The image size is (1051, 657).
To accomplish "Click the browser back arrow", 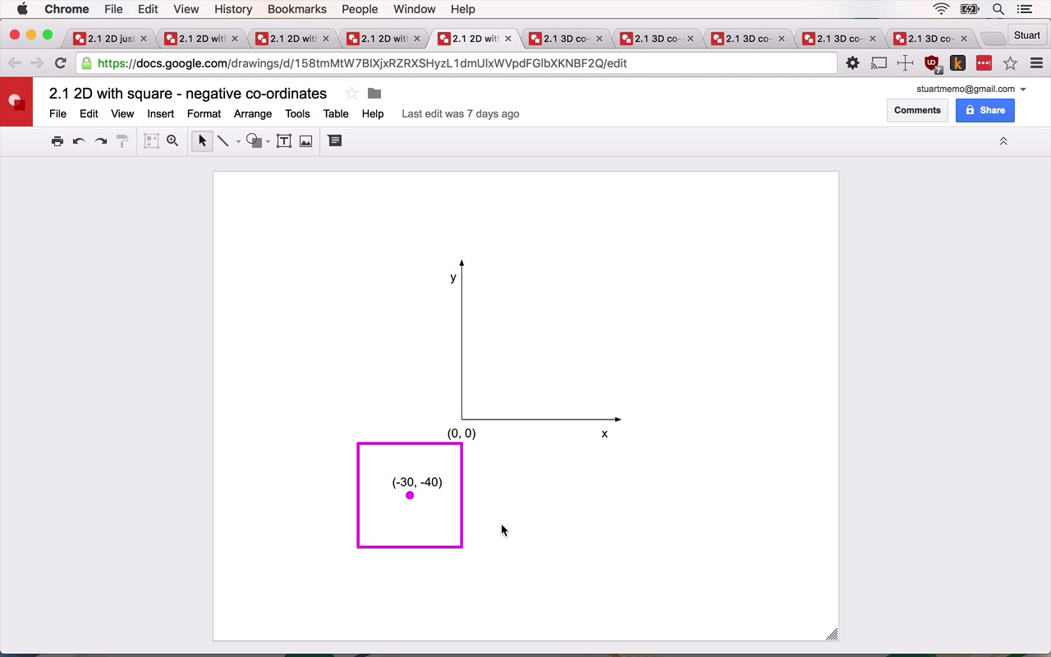I will (x=15, y=63).
